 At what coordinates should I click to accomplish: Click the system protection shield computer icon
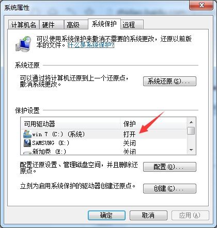coord(23,44)
